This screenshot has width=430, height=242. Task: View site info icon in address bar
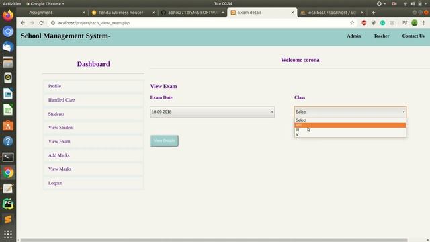pos(53,23)
